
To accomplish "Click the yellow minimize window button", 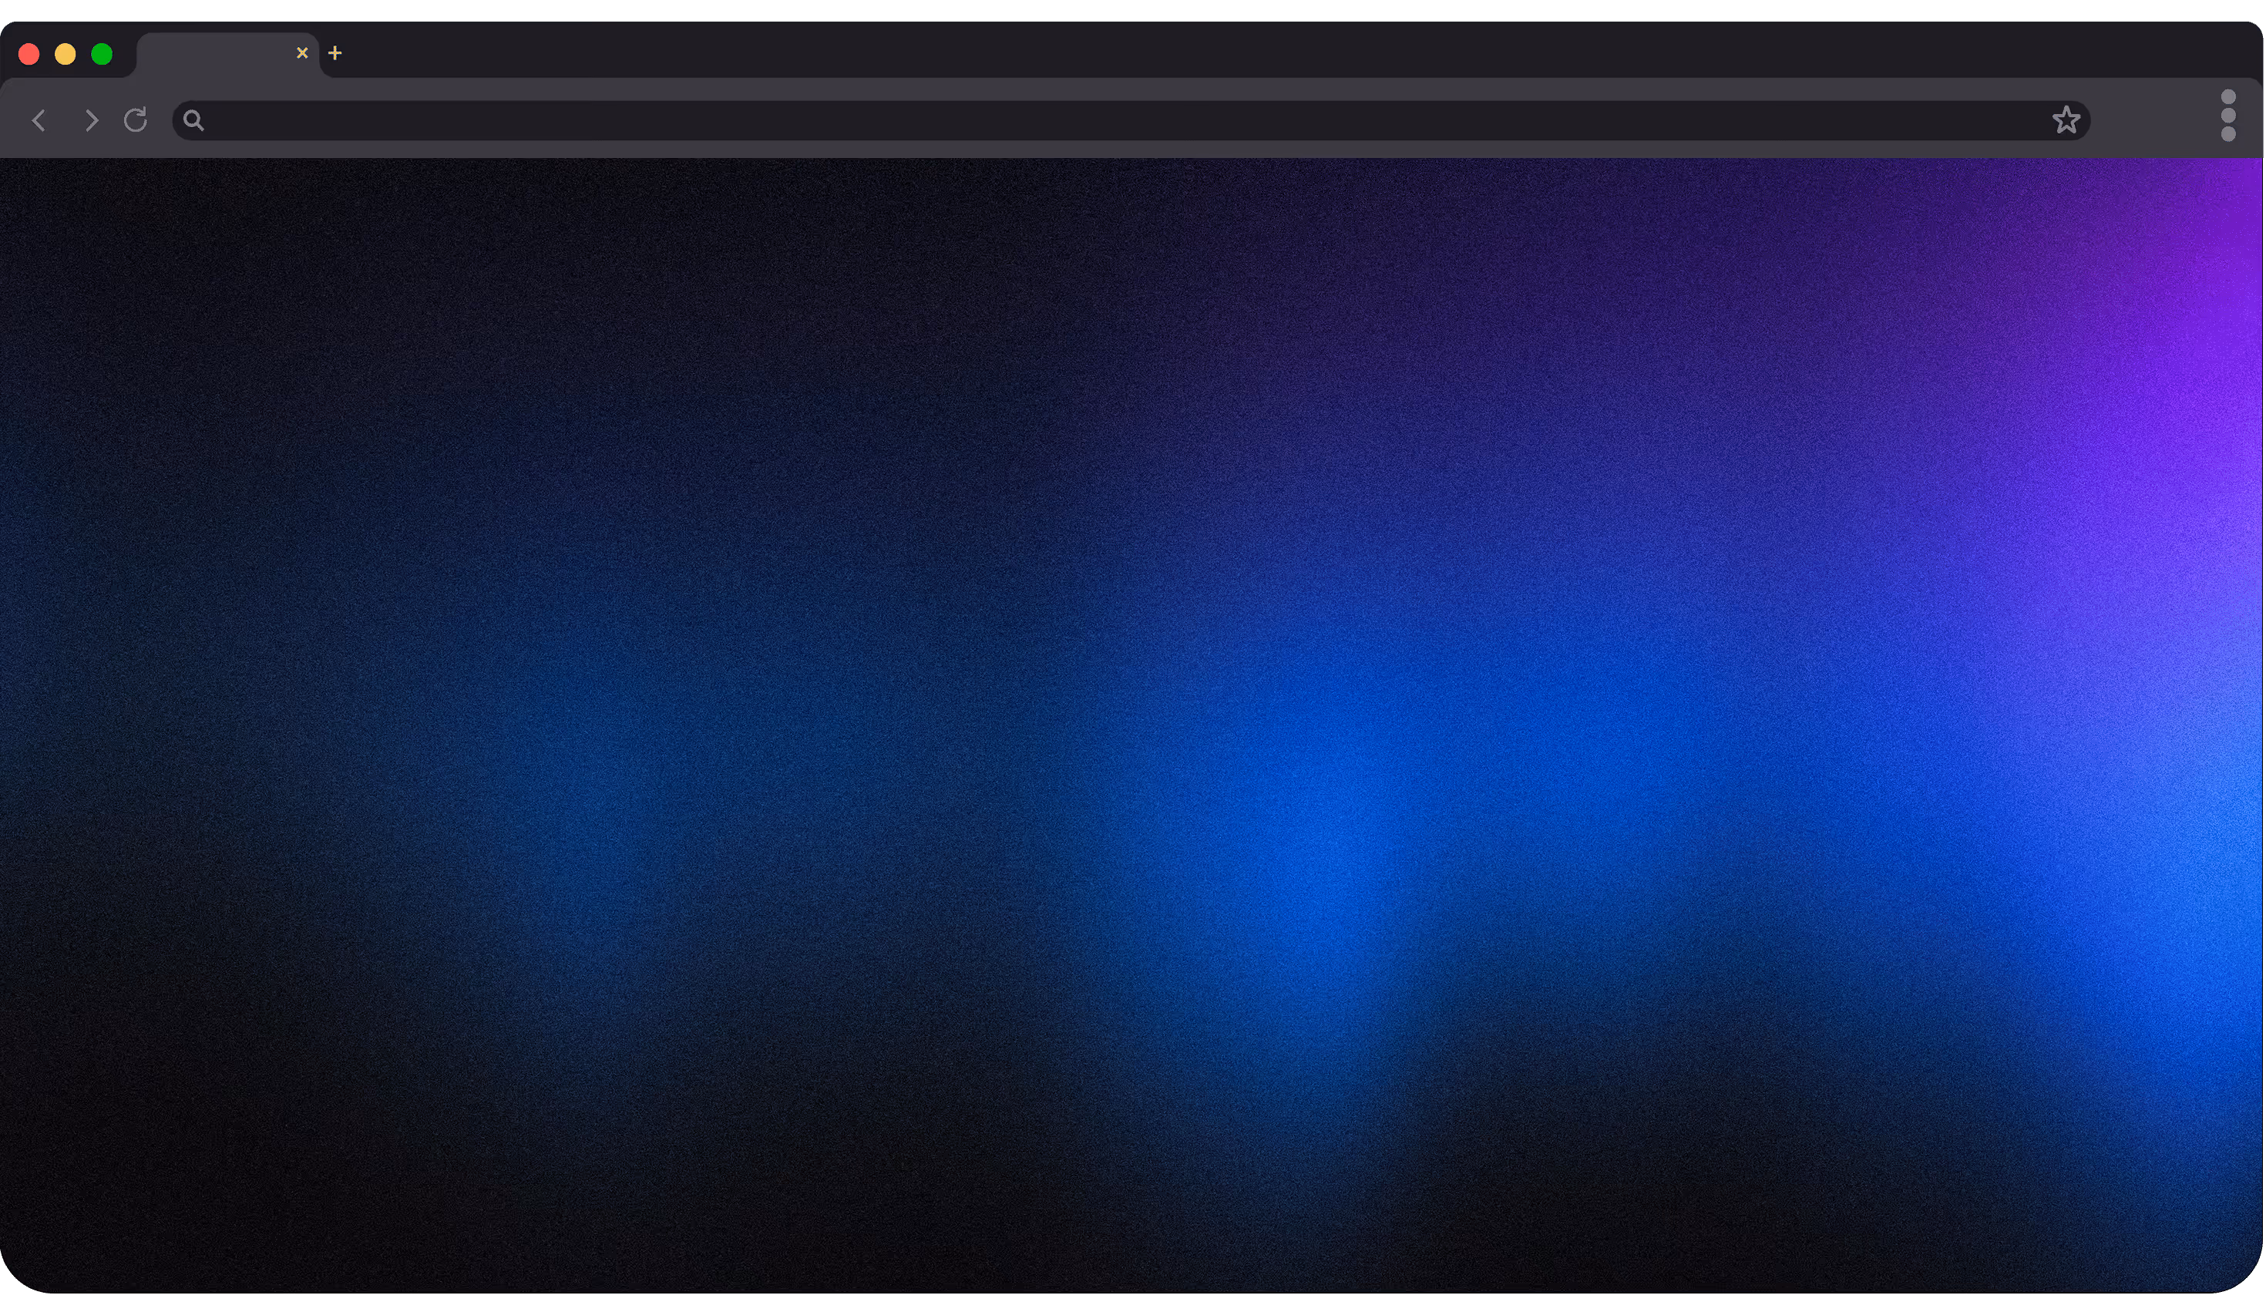I will (65, 54).
